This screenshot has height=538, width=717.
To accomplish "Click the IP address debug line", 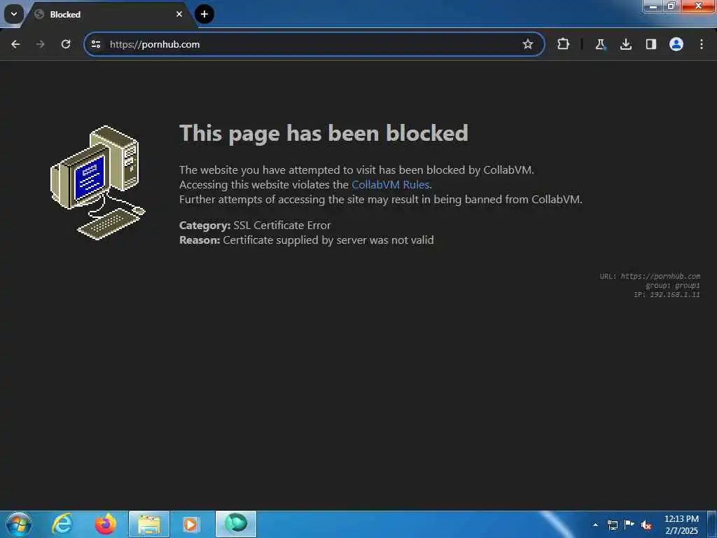I will coord(667,295).
